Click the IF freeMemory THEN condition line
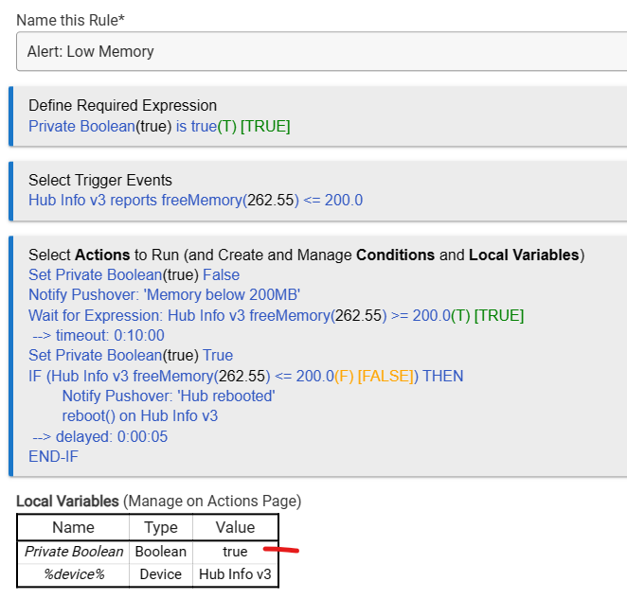 [x=245, y=376]
